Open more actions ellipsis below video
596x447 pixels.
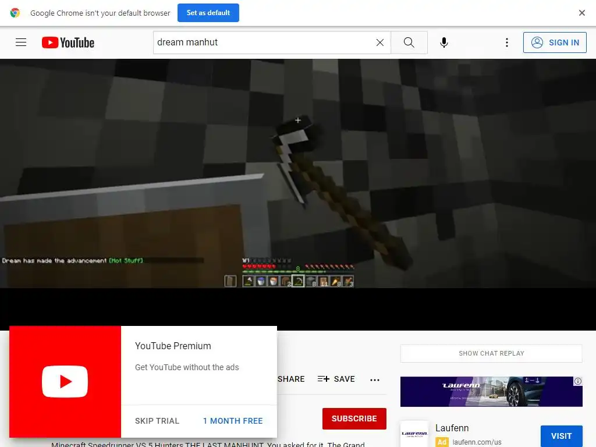coord(375,379)
